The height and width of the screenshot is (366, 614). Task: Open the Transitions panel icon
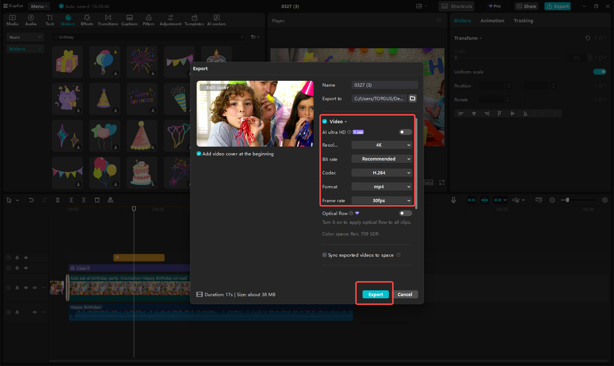point(108,20)
